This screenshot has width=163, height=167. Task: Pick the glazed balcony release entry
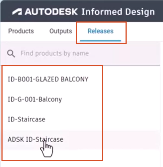coord(48,79)
